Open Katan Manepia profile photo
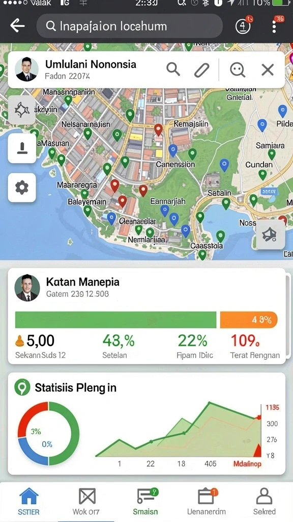The width and height of the screenshot is (293, 522). point(27,288)
